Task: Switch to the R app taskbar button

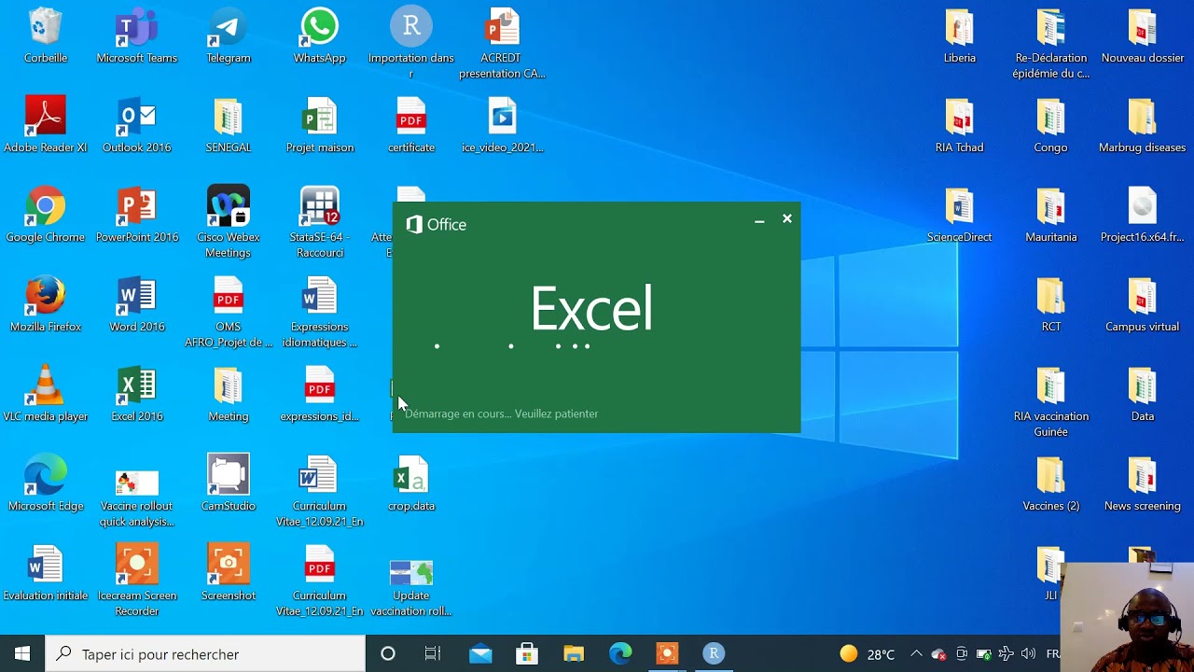Action: (714, 654)
